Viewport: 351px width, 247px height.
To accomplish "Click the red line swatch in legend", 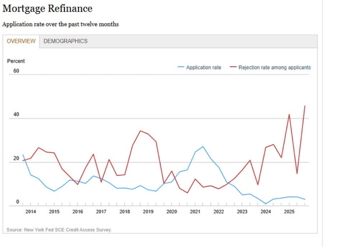I will click(233, 67).
